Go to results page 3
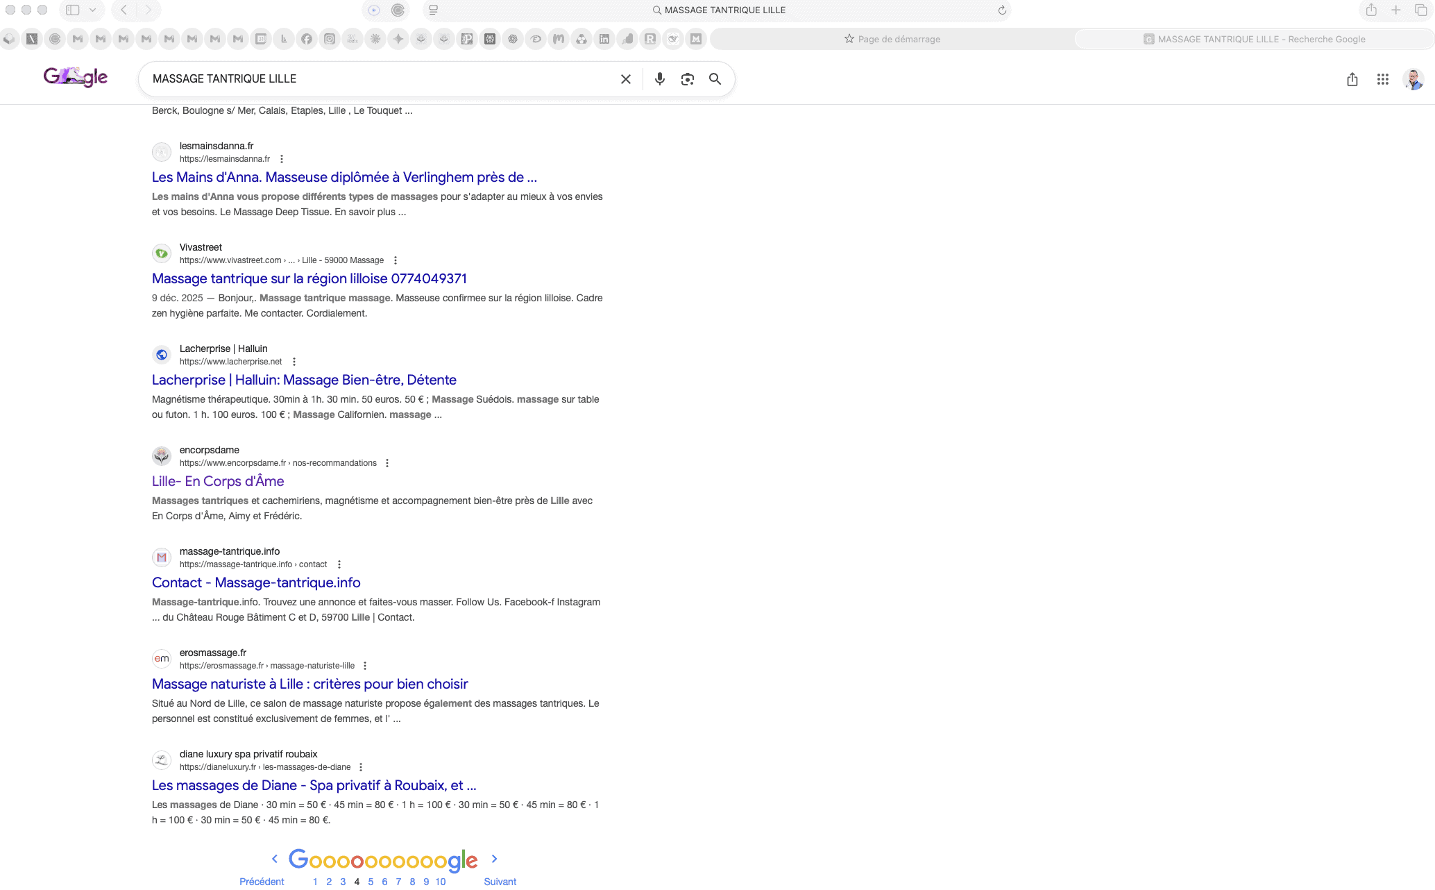This screenshot has height=890, width=1435. (343, 882)
